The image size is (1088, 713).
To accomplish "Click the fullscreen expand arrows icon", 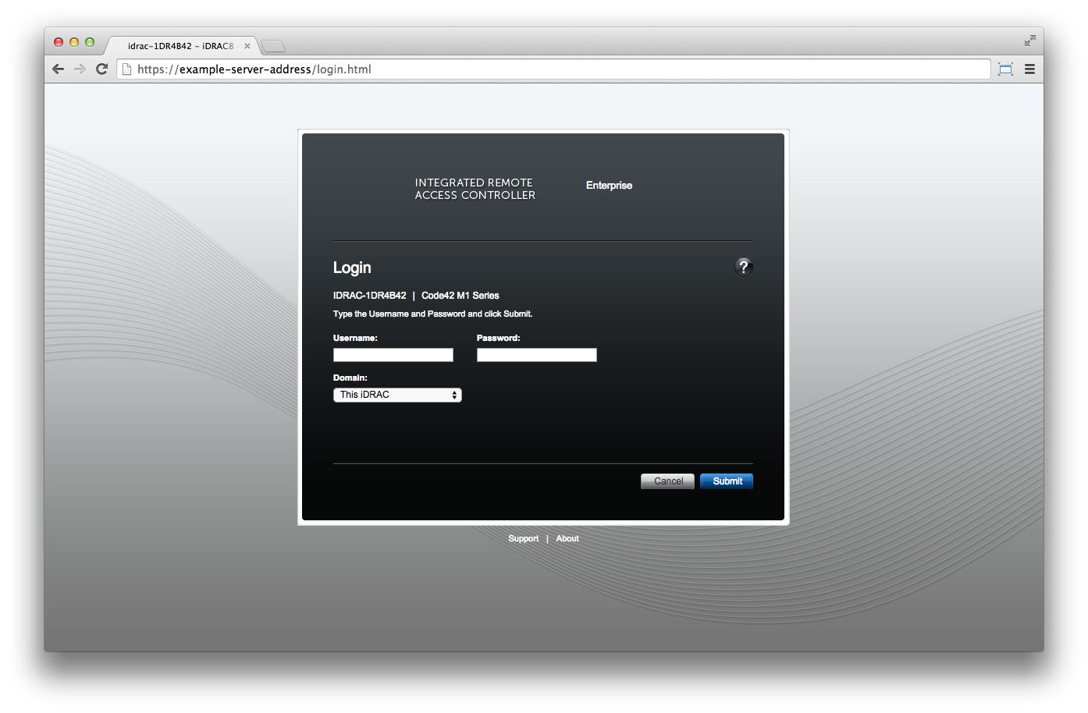I will 1029,41.
